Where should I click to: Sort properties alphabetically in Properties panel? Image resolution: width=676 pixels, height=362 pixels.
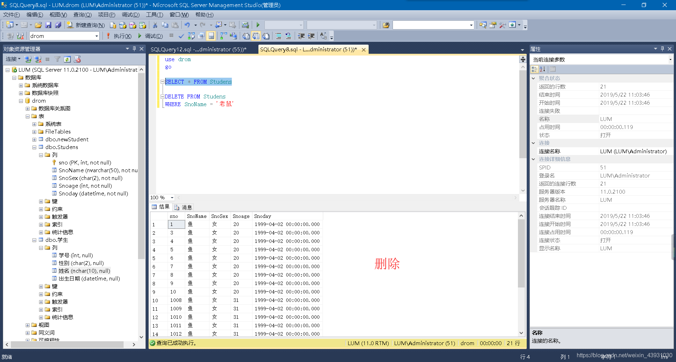(543, 69)
